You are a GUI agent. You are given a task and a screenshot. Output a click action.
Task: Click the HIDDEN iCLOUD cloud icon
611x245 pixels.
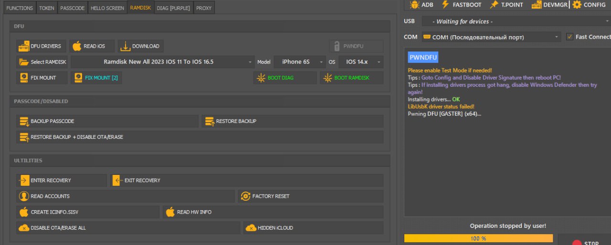tap(251, 228)
